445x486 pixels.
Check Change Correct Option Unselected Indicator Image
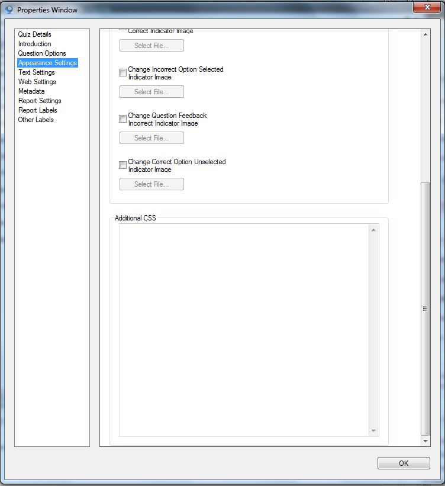point(123,165)
